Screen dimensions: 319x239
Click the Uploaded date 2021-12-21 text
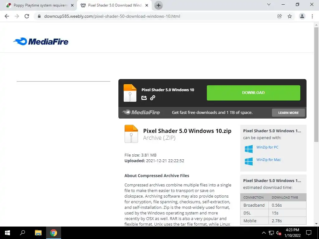pyautogui.click(x=154, y=161)
